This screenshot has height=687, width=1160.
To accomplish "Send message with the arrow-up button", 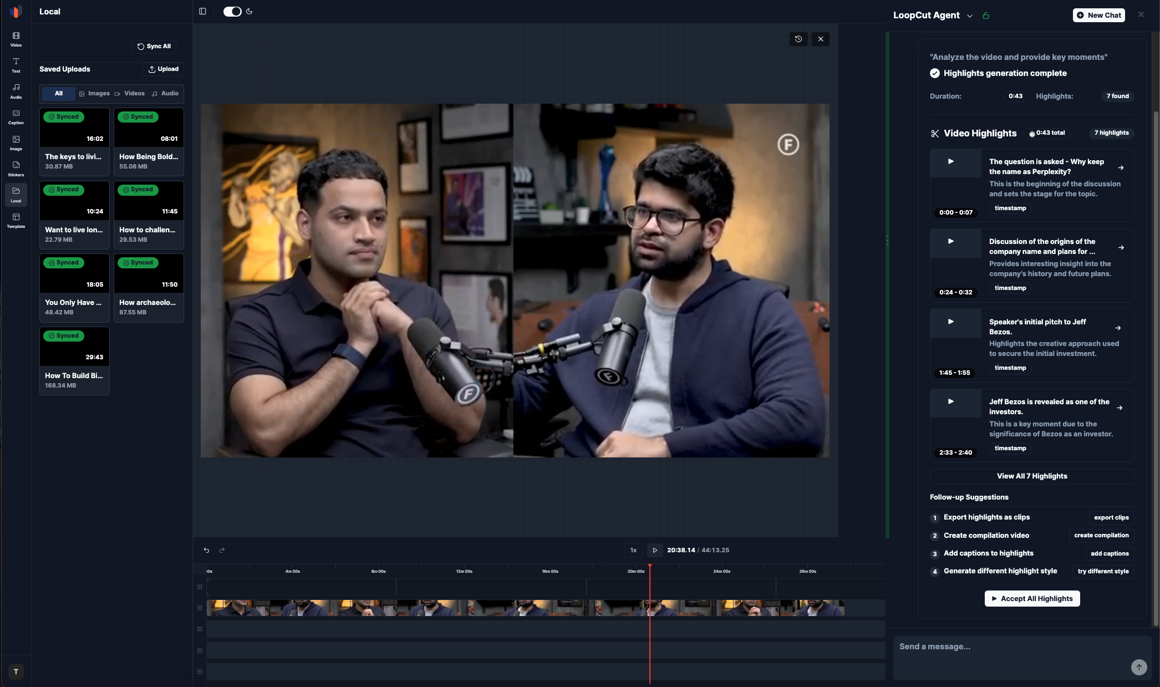I will click(x=1139, y=667).
